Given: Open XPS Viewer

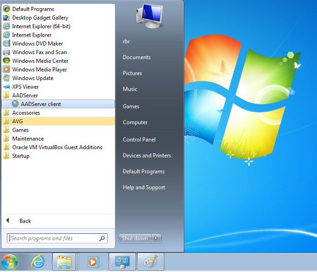Looking at the screenshot, I should [x=25, y=87].
